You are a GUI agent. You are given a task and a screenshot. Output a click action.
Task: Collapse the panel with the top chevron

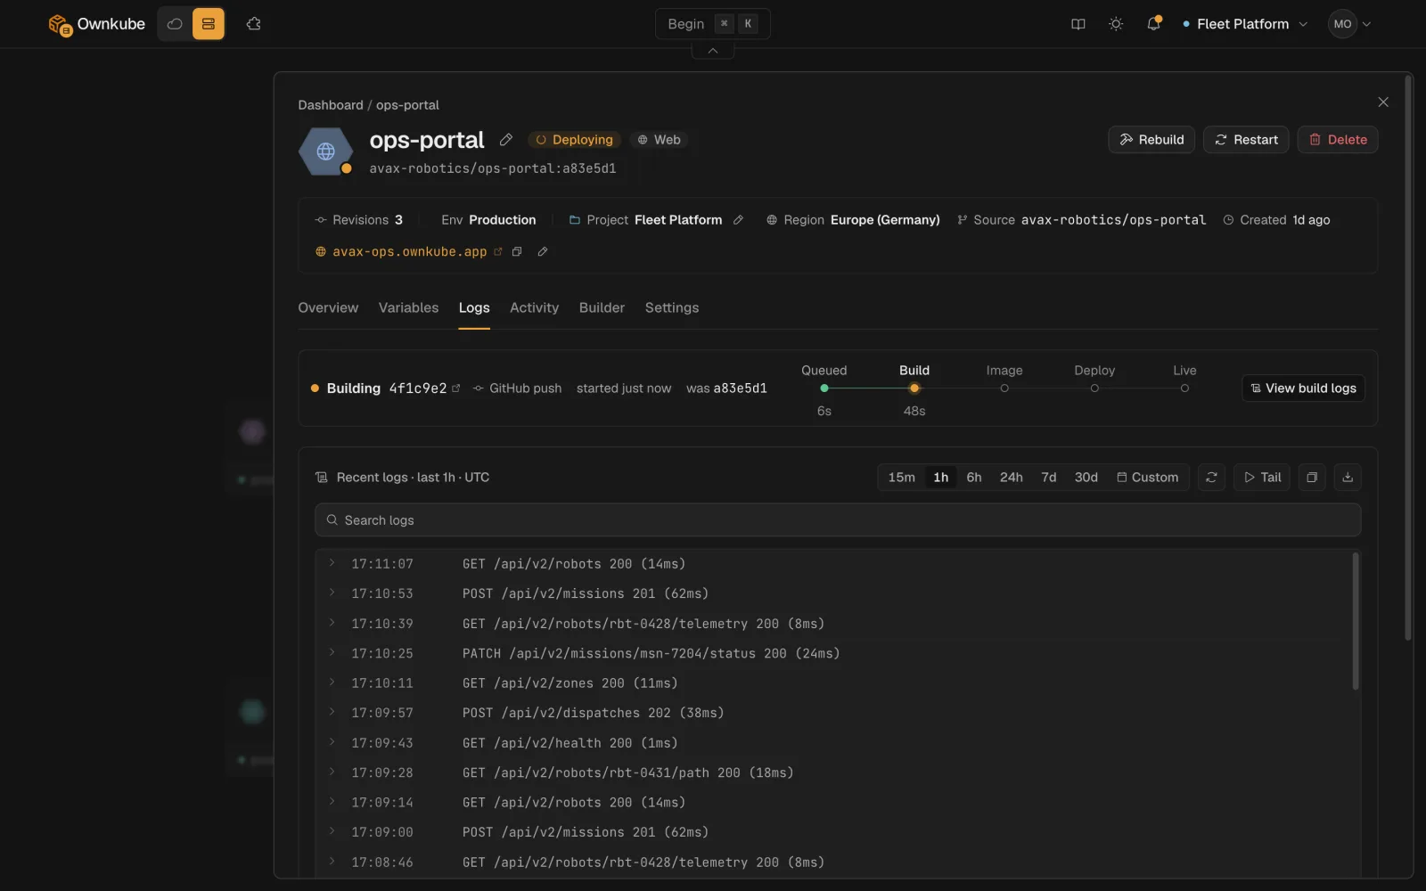tap(713, 51)
